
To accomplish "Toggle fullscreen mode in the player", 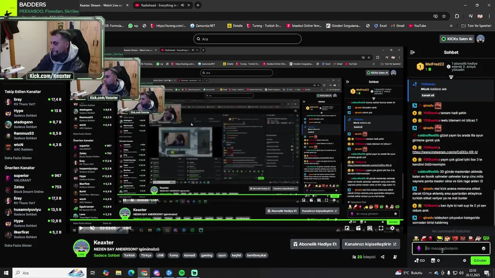I will pos(381,228).
